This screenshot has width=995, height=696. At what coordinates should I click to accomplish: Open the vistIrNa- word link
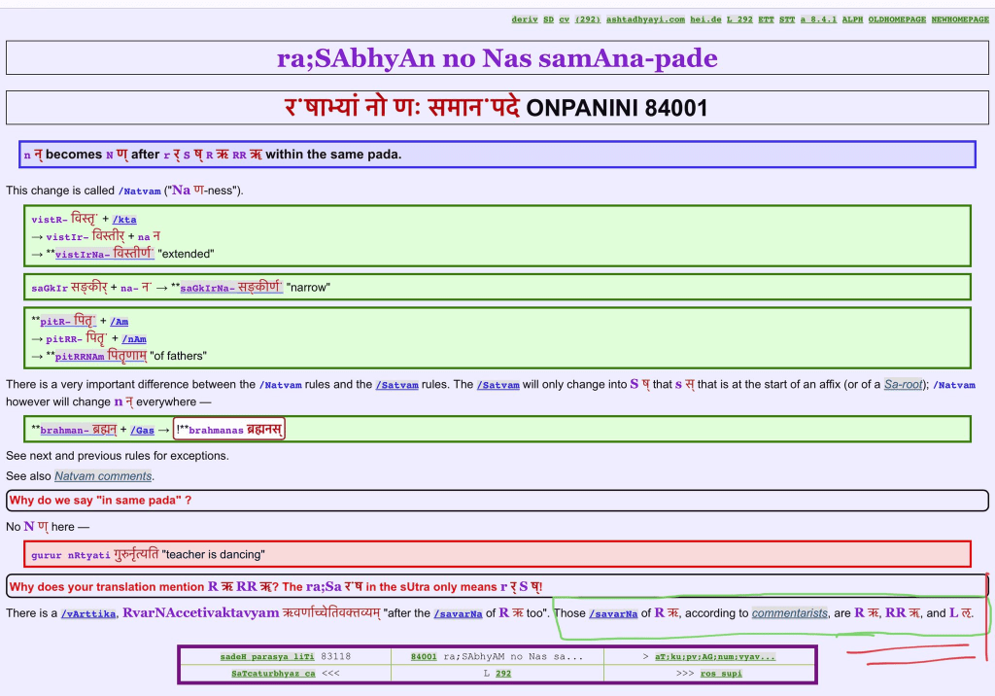click(x=104, y=254)
